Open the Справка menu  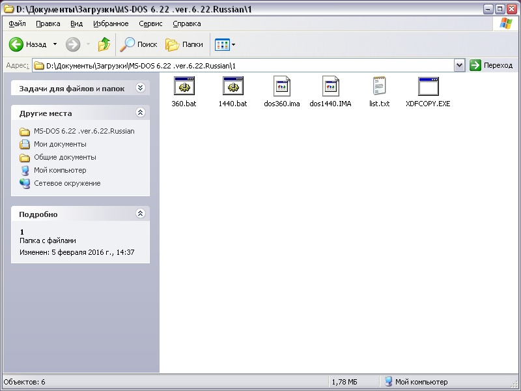pos(187,23)
